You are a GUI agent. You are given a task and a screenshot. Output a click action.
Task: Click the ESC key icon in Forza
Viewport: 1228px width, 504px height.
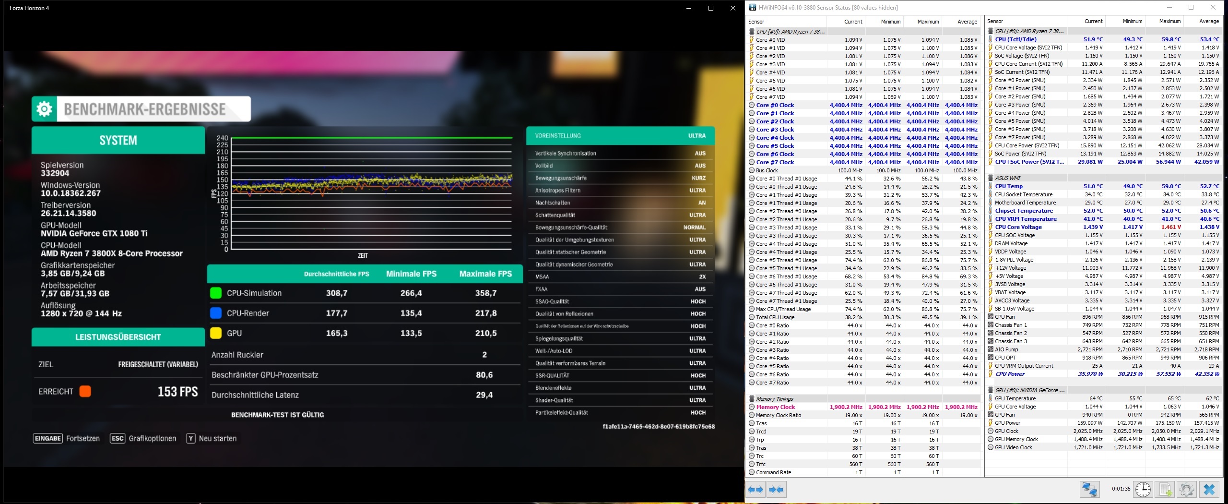[x=118, y=438]
